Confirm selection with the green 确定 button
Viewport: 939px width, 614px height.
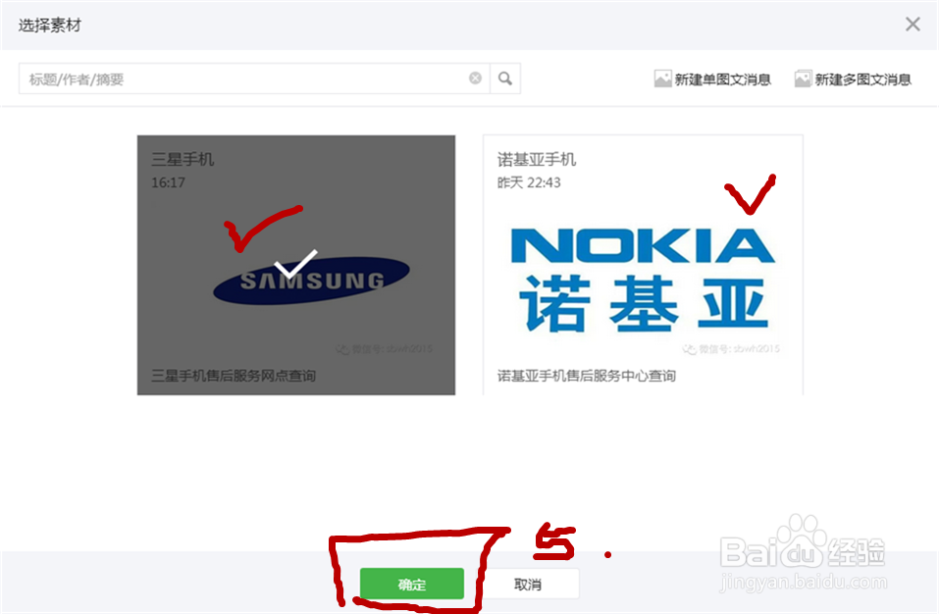point(412,584)
